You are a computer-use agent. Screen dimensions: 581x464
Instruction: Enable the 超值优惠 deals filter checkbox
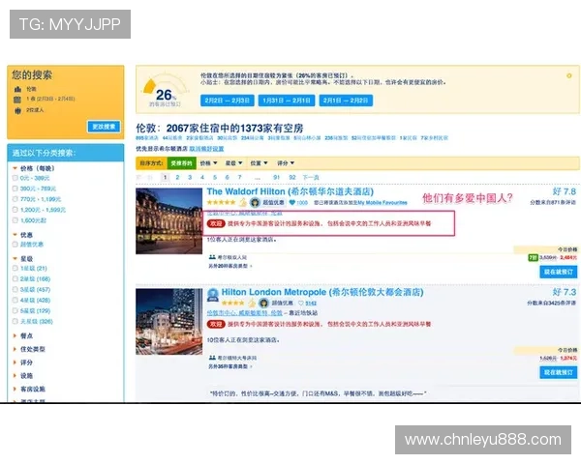(15, 245)
